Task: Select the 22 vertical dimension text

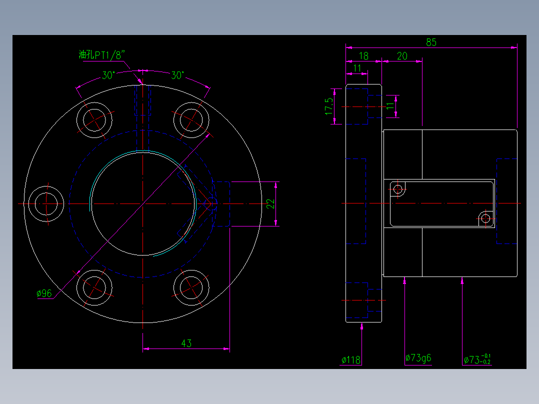Action: pyautogui.click(x=271, y=204)
